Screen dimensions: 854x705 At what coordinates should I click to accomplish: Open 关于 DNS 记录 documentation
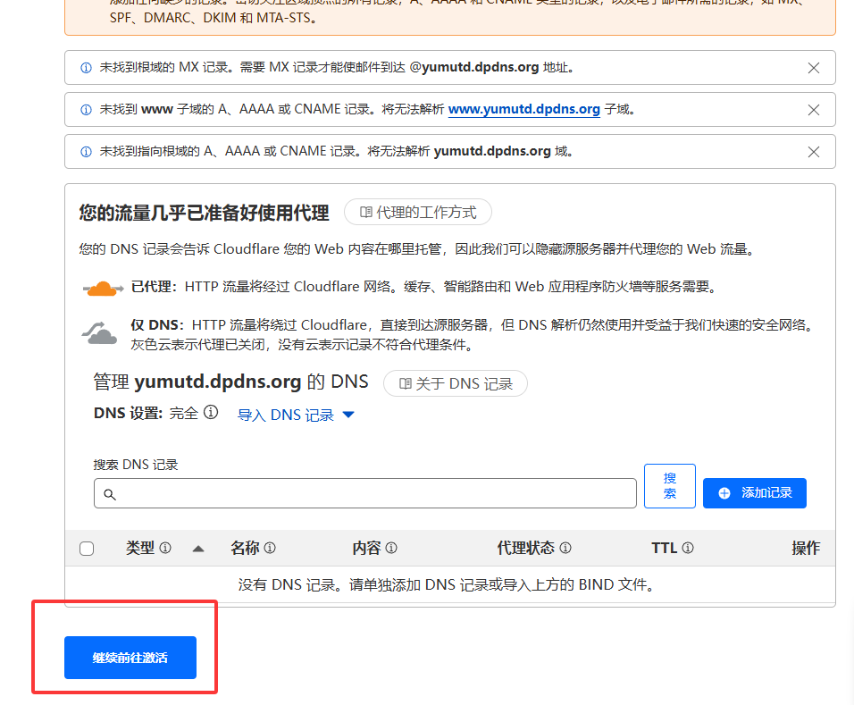tap(456, 383)
